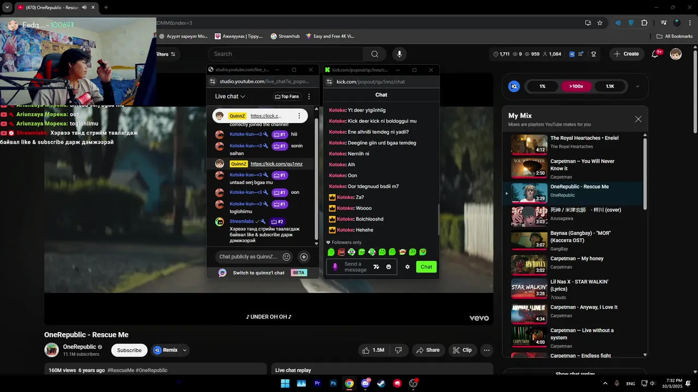Click the 7TV icon in Kick chat

[376, 267]
